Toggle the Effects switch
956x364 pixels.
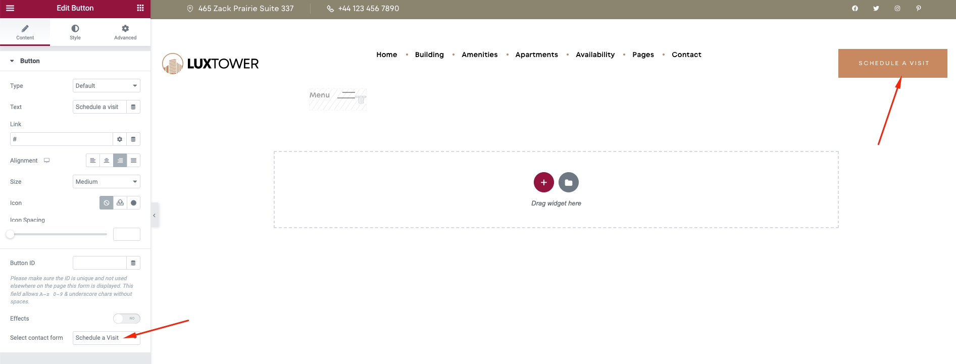pyautogui.click(x=126, y=319)
